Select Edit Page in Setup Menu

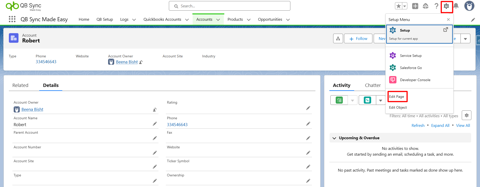pyautogui.click(x=397, y=97)
